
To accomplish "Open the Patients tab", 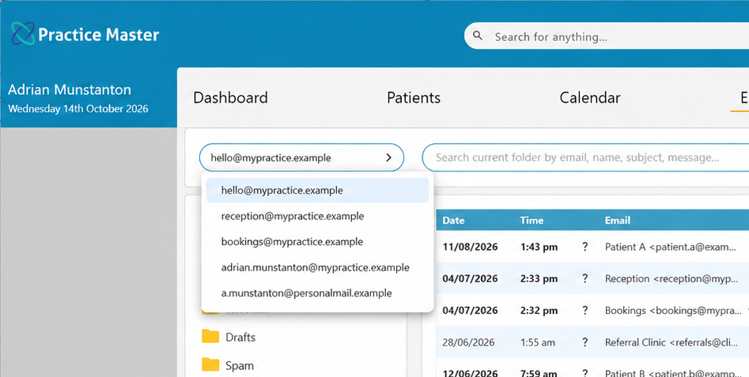I will 414,98.
